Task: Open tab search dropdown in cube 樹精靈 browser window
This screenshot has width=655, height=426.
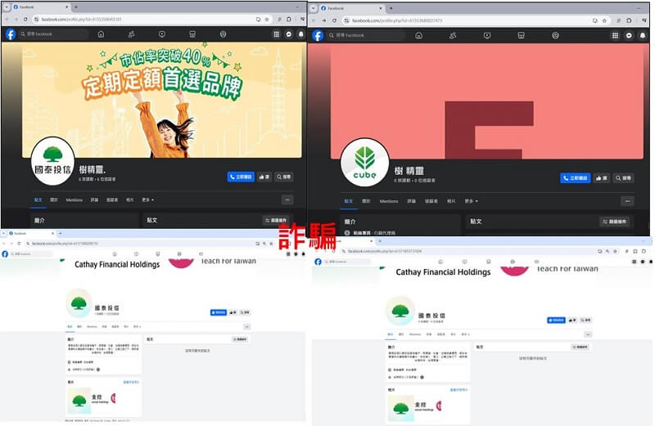Action: pyautogui.click(x=314, y=8)
